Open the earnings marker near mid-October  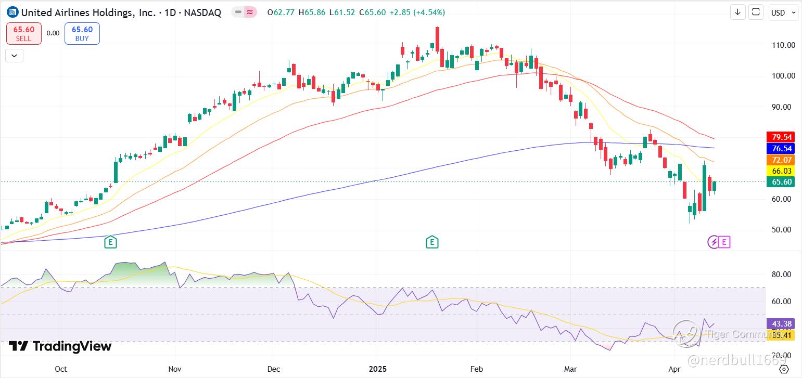tap(110, 242)
